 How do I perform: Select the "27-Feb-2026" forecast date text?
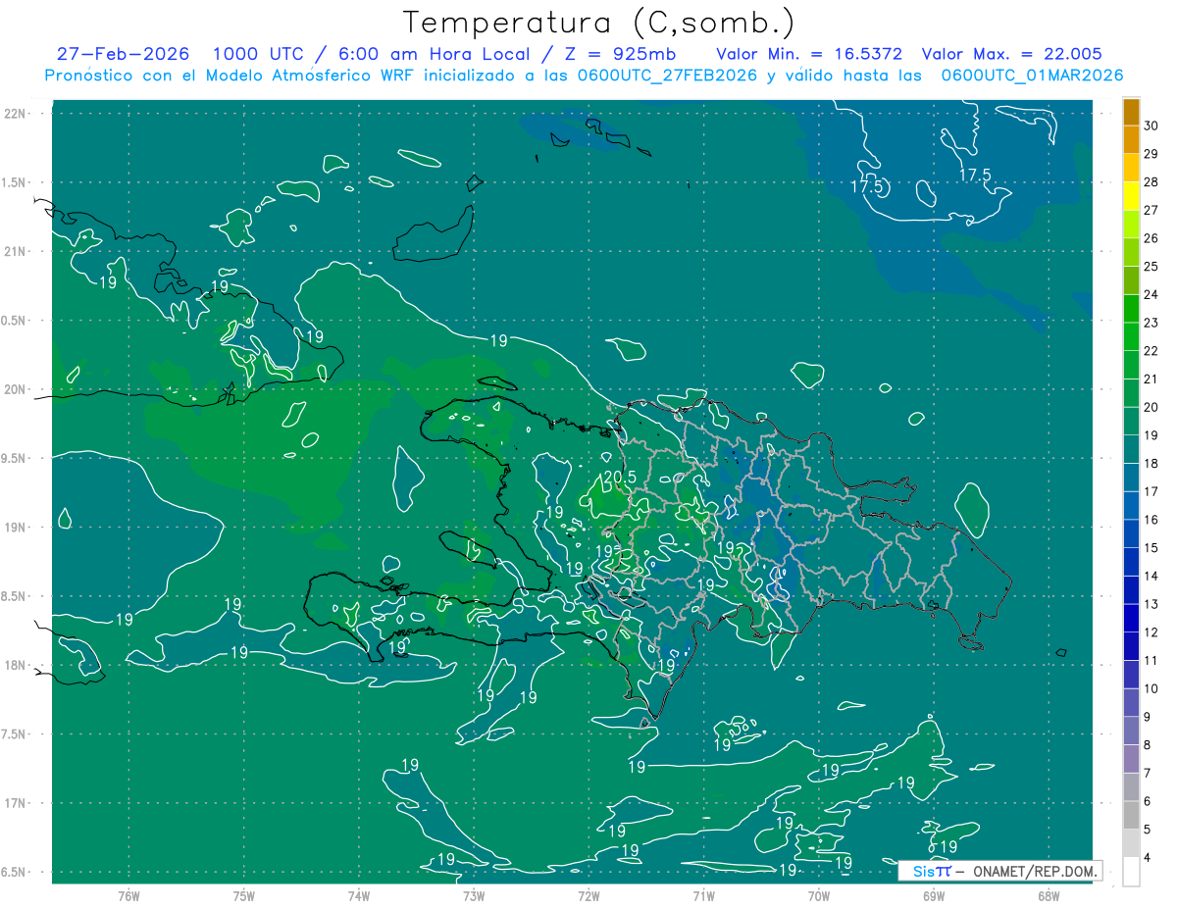click(x=123, y=54)
